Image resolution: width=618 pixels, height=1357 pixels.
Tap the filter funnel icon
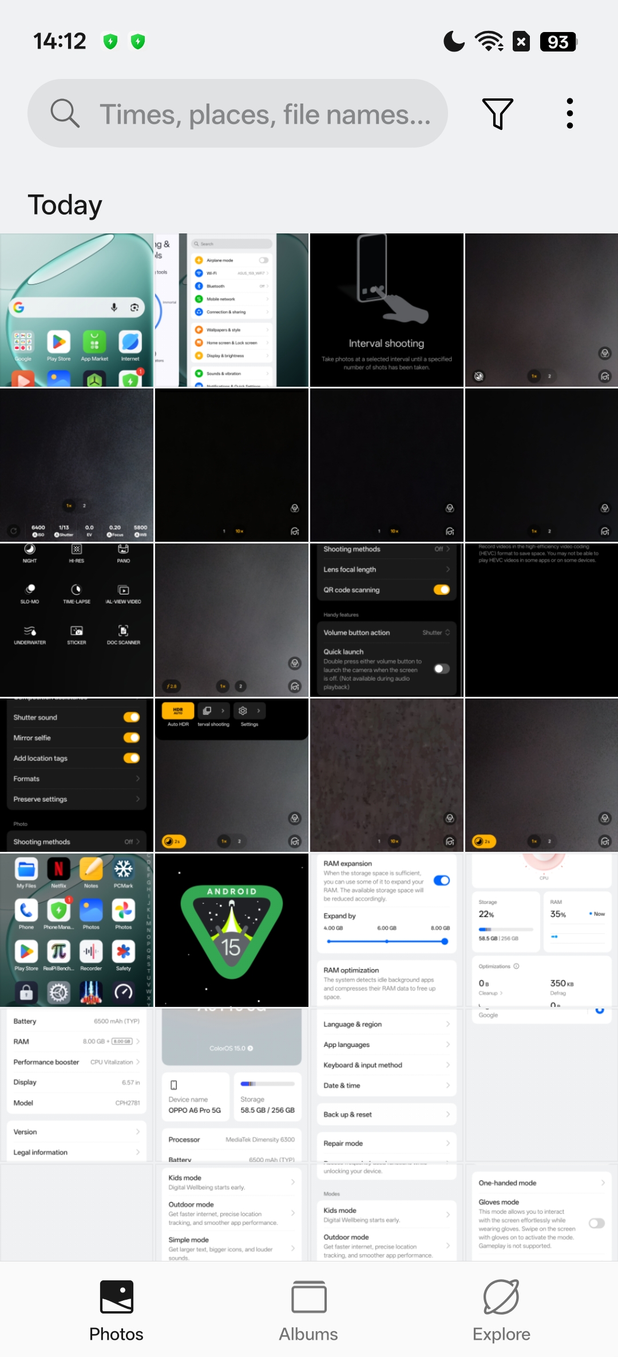point(497,113)
